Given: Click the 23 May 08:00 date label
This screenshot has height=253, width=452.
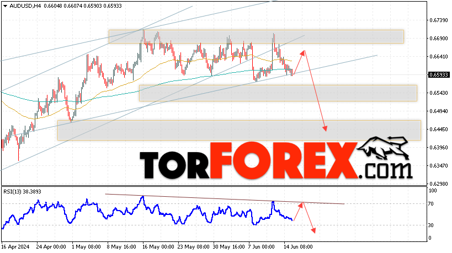Looking at the screenshot, I should [x=193, y=247].
